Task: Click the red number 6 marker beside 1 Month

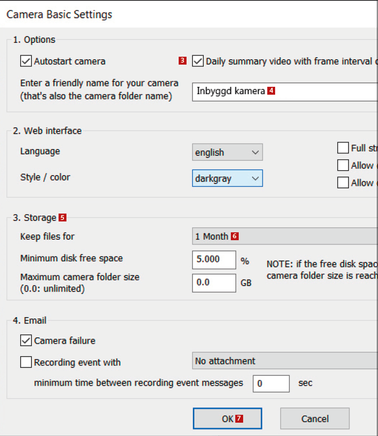Action: [234, 236]
